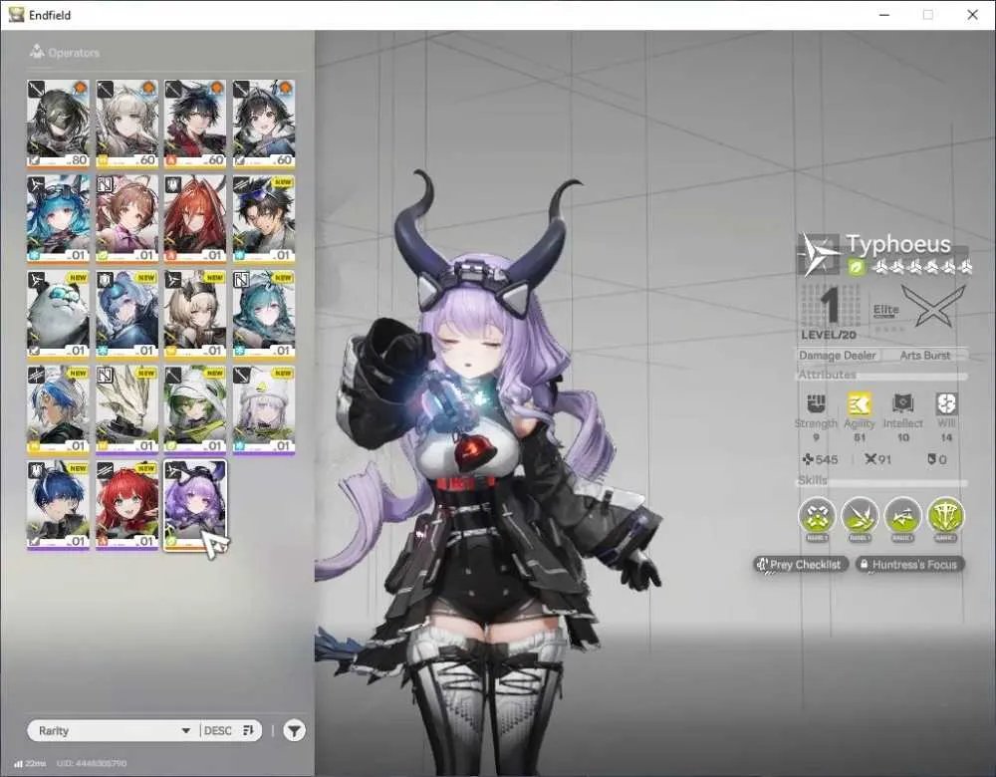Close the Endfield window
This screenshot has height=777, width=996.
[972, 15]
